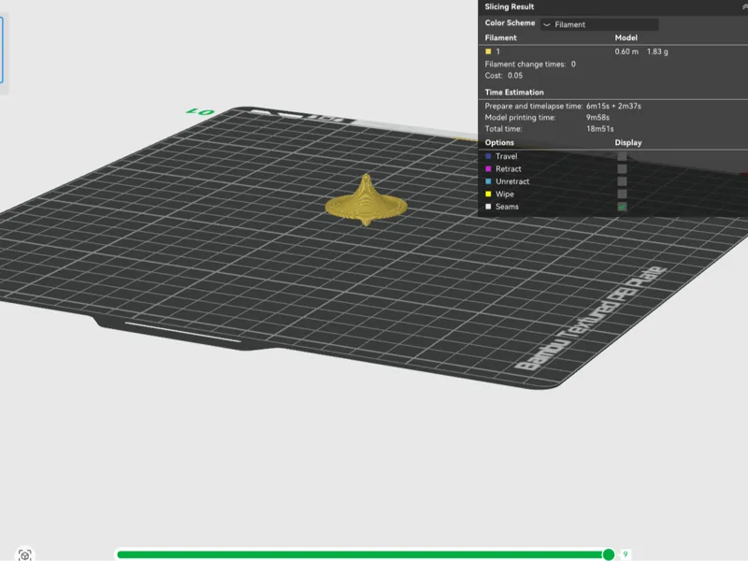Click the 'Cost: 0.05' text
Screen dimensions: 748x561
point(504,76)
